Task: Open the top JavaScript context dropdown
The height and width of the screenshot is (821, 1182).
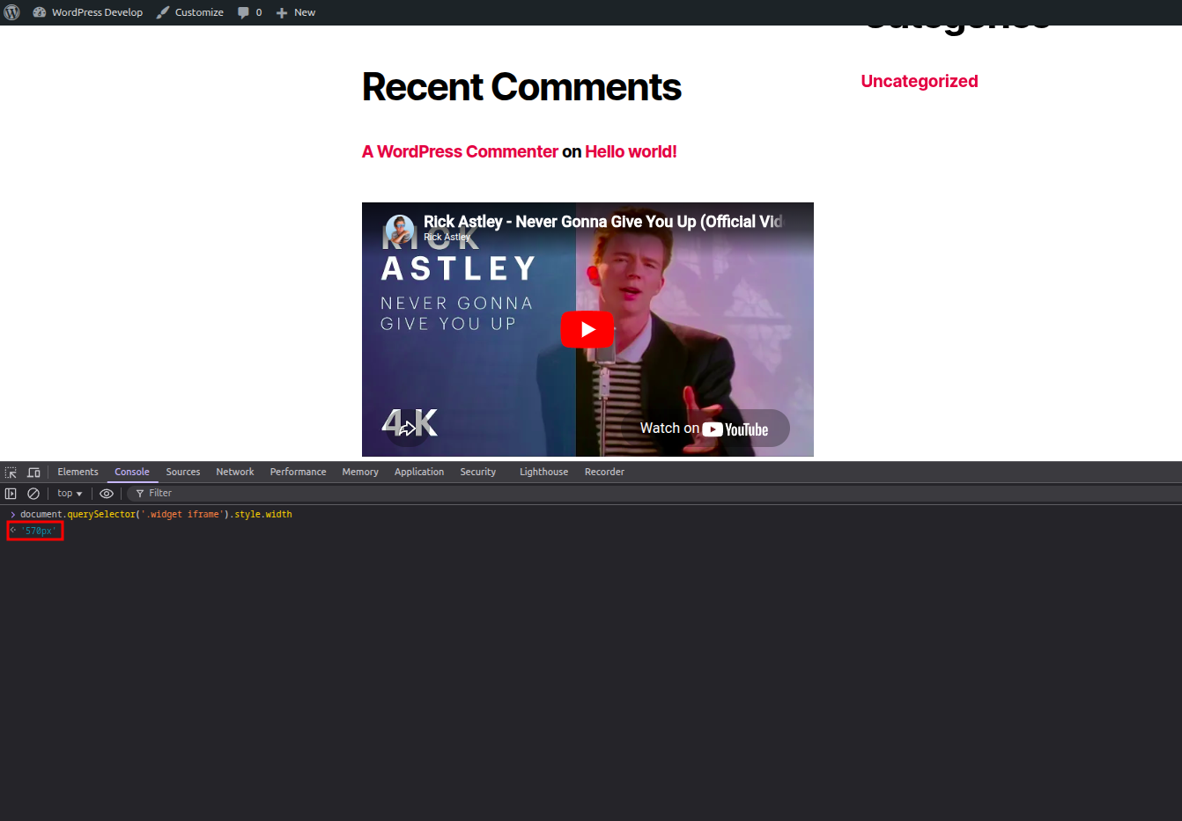Action: (x=70, y=494)
